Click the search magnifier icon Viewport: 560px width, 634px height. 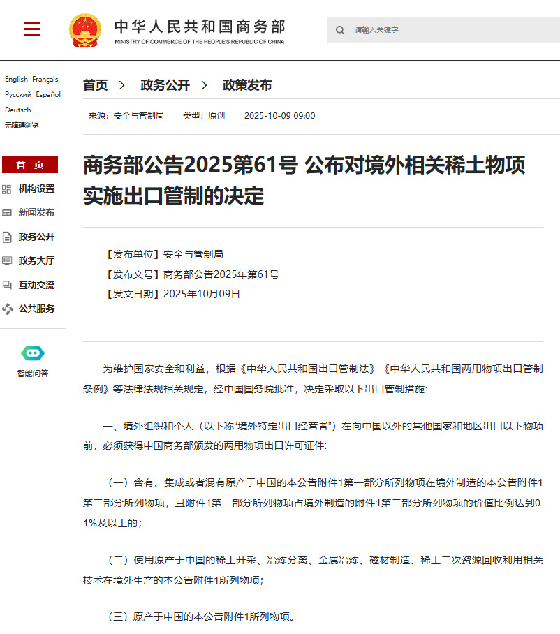(340, 30)
